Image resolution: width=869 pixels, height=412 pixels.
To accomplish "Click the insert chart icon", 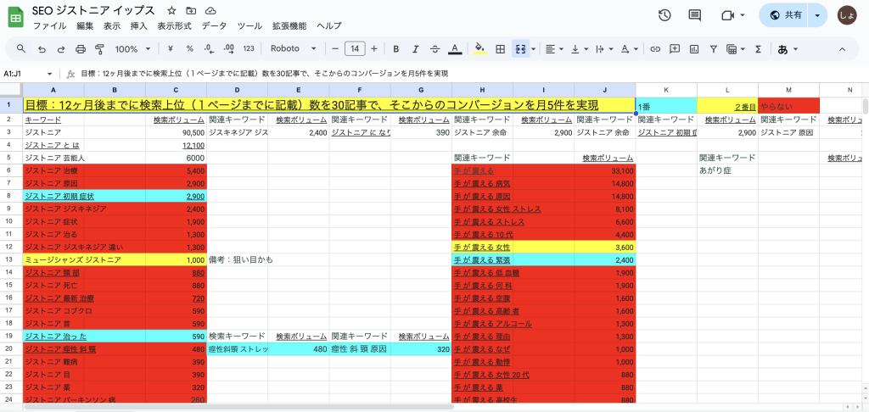I will click(692, 49).
